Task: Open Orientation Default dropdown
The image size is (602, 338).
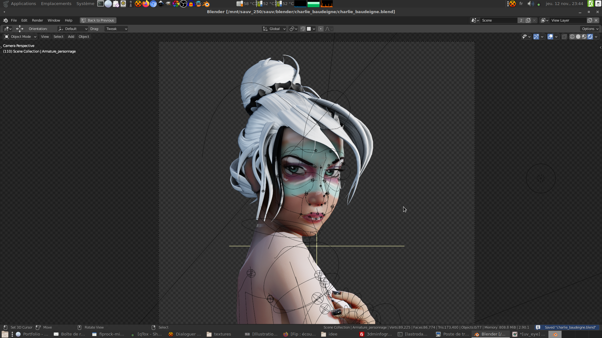Action: [73, 29]
